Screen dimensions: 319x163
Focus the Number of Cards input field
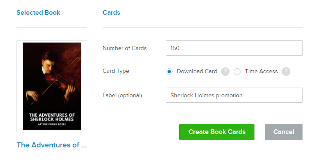tap(234, 48)
